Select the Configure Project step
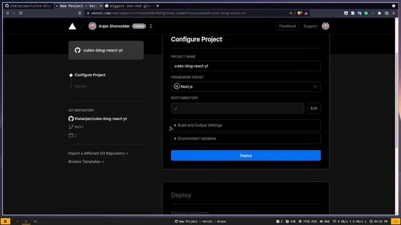Viewport: 401px width, 225px height. tap(90, 75)
